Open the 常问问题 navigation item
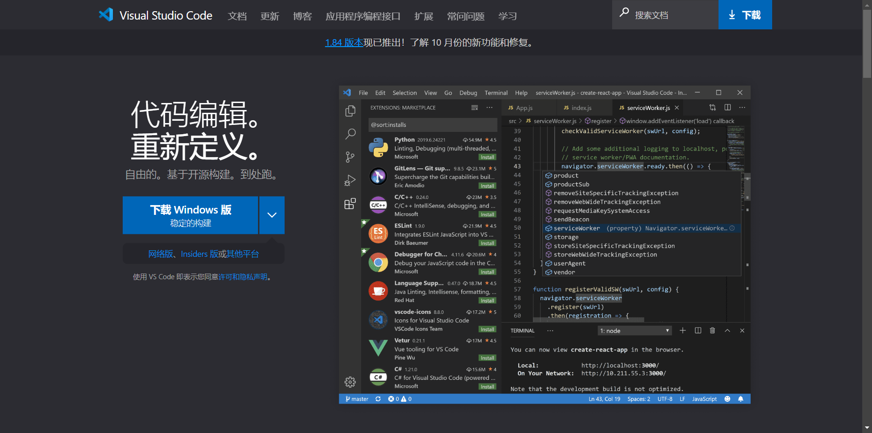Viewport: 872px width, 433px height. 466,16
